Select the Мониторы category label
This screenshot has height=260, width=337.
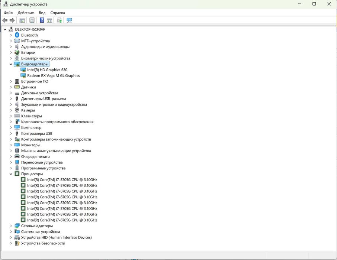[x=31, y=145]
